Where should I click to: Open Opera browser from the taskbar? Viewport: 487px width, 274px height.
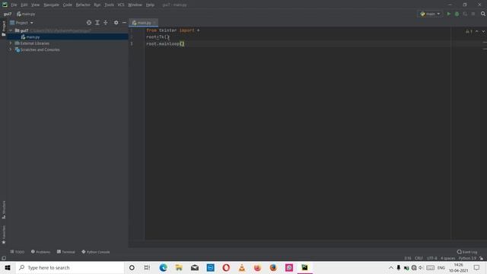[x=226, y=267]
